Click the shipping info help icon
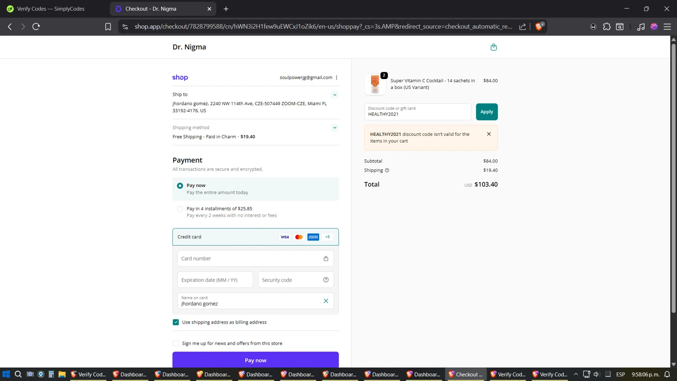Image resolution: width=677 pixels, height=381 pixels. [387, 170]
